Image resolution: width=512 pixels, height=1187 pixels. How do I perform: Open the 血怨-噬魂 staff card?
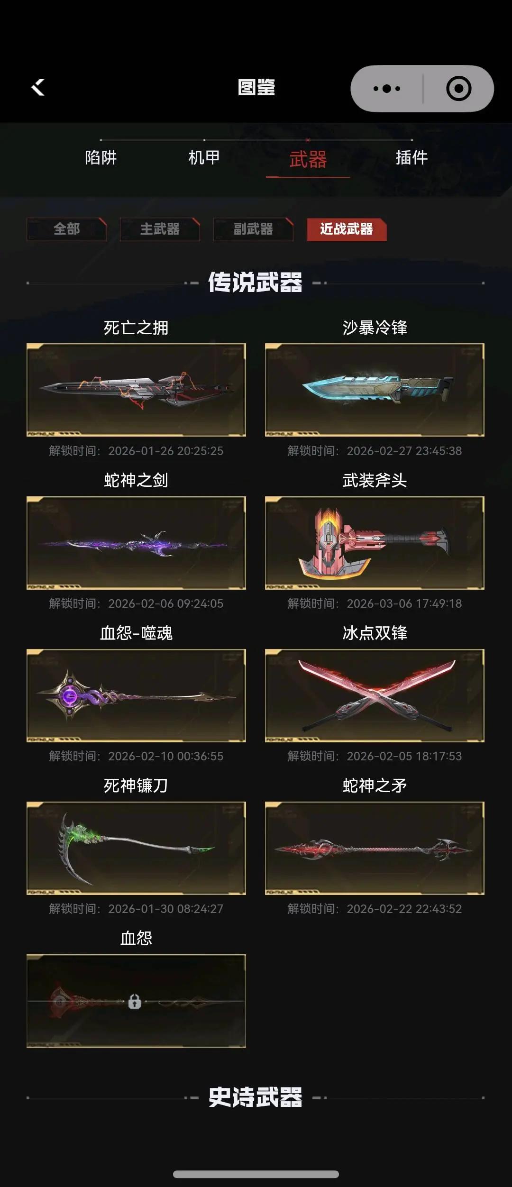[x=136, y=695]
